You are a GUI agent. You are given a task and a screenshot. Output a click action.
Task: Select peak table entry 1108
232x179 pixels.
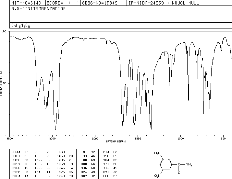(x=83, y=160)
